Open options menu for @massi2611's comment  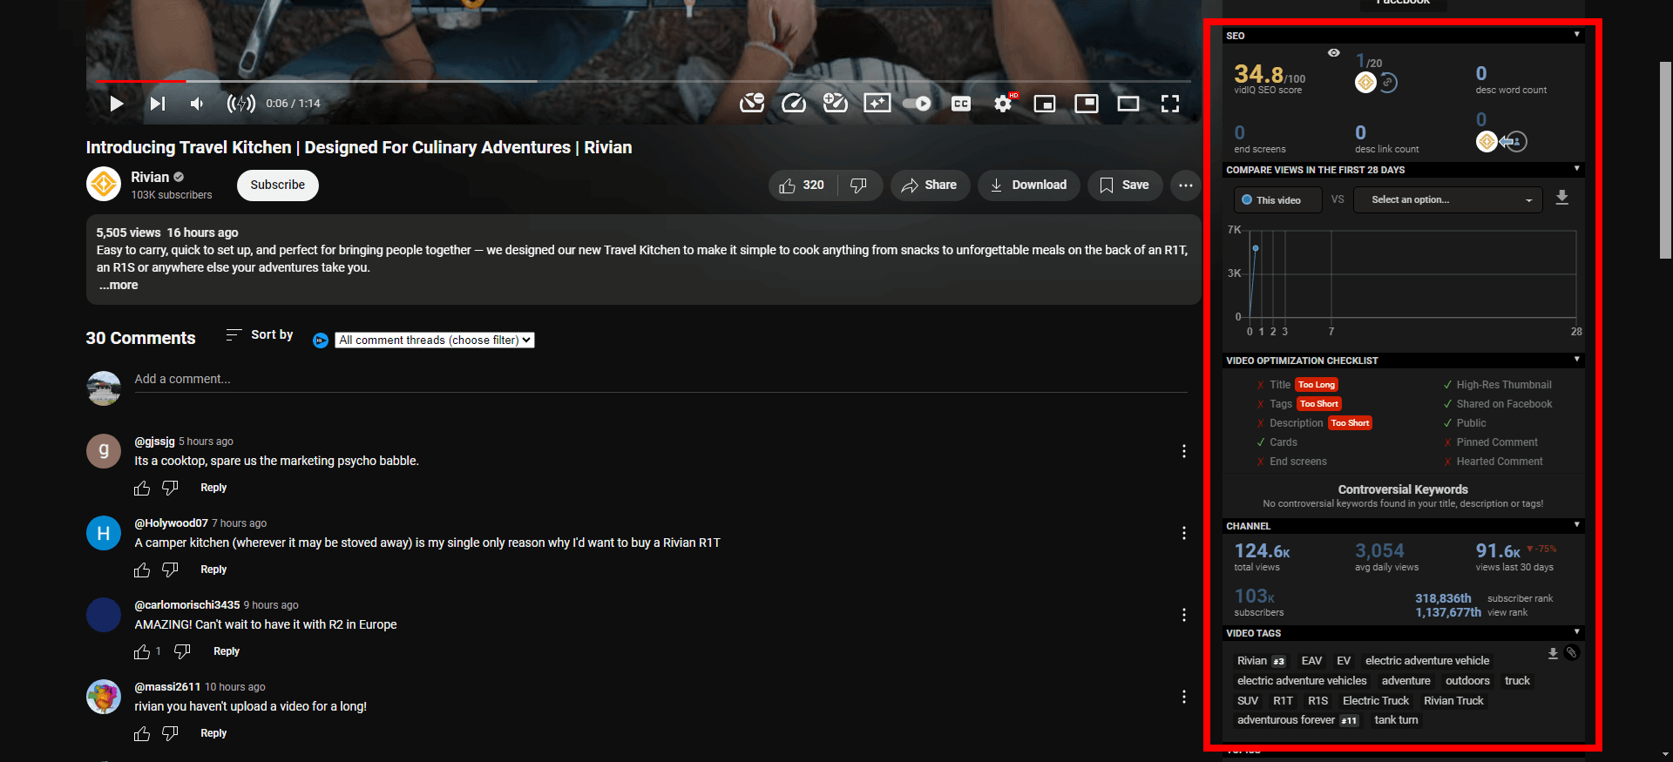[1183, 697]
